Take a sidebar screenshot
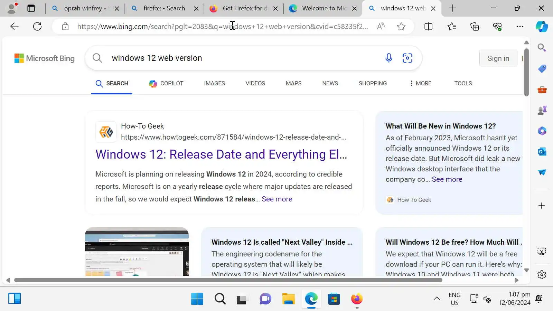 (x=542, y=251)
